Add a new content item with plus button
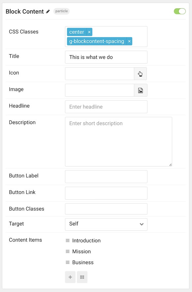 point(70,277)
